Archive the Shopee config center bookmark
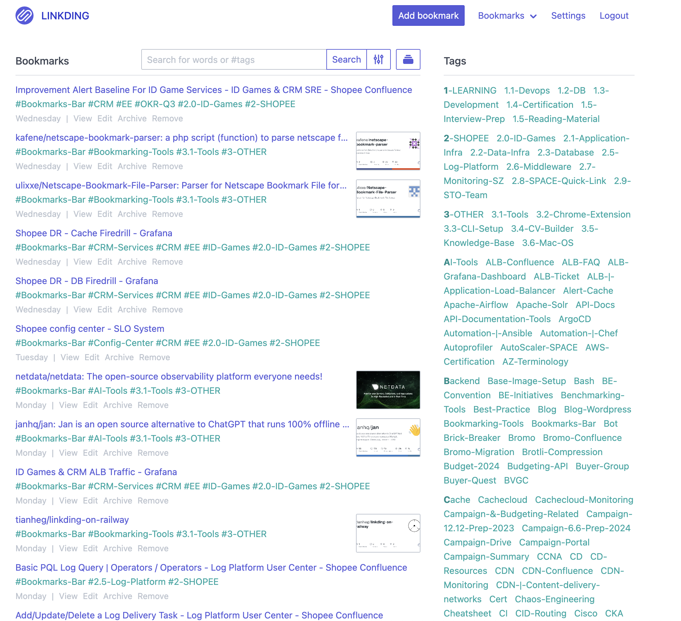This screenshot has height=621, width=681. point(119,357)
